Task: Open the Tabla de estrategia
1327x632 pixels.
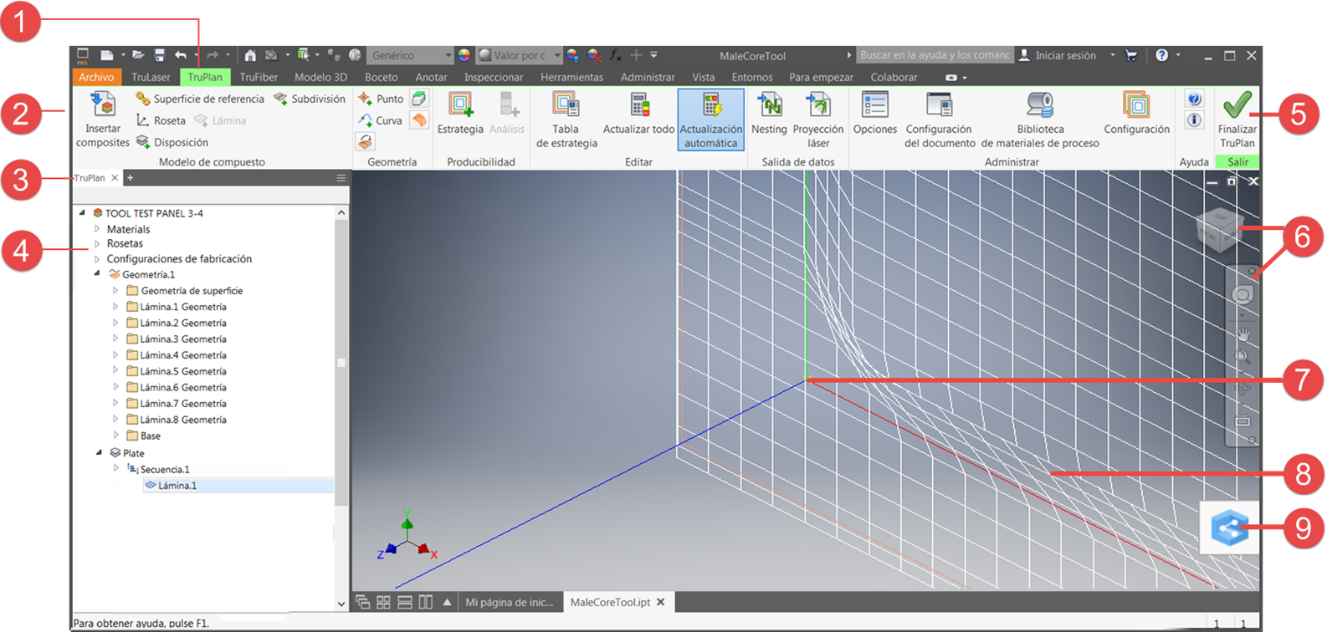Action: click(566, 120)
